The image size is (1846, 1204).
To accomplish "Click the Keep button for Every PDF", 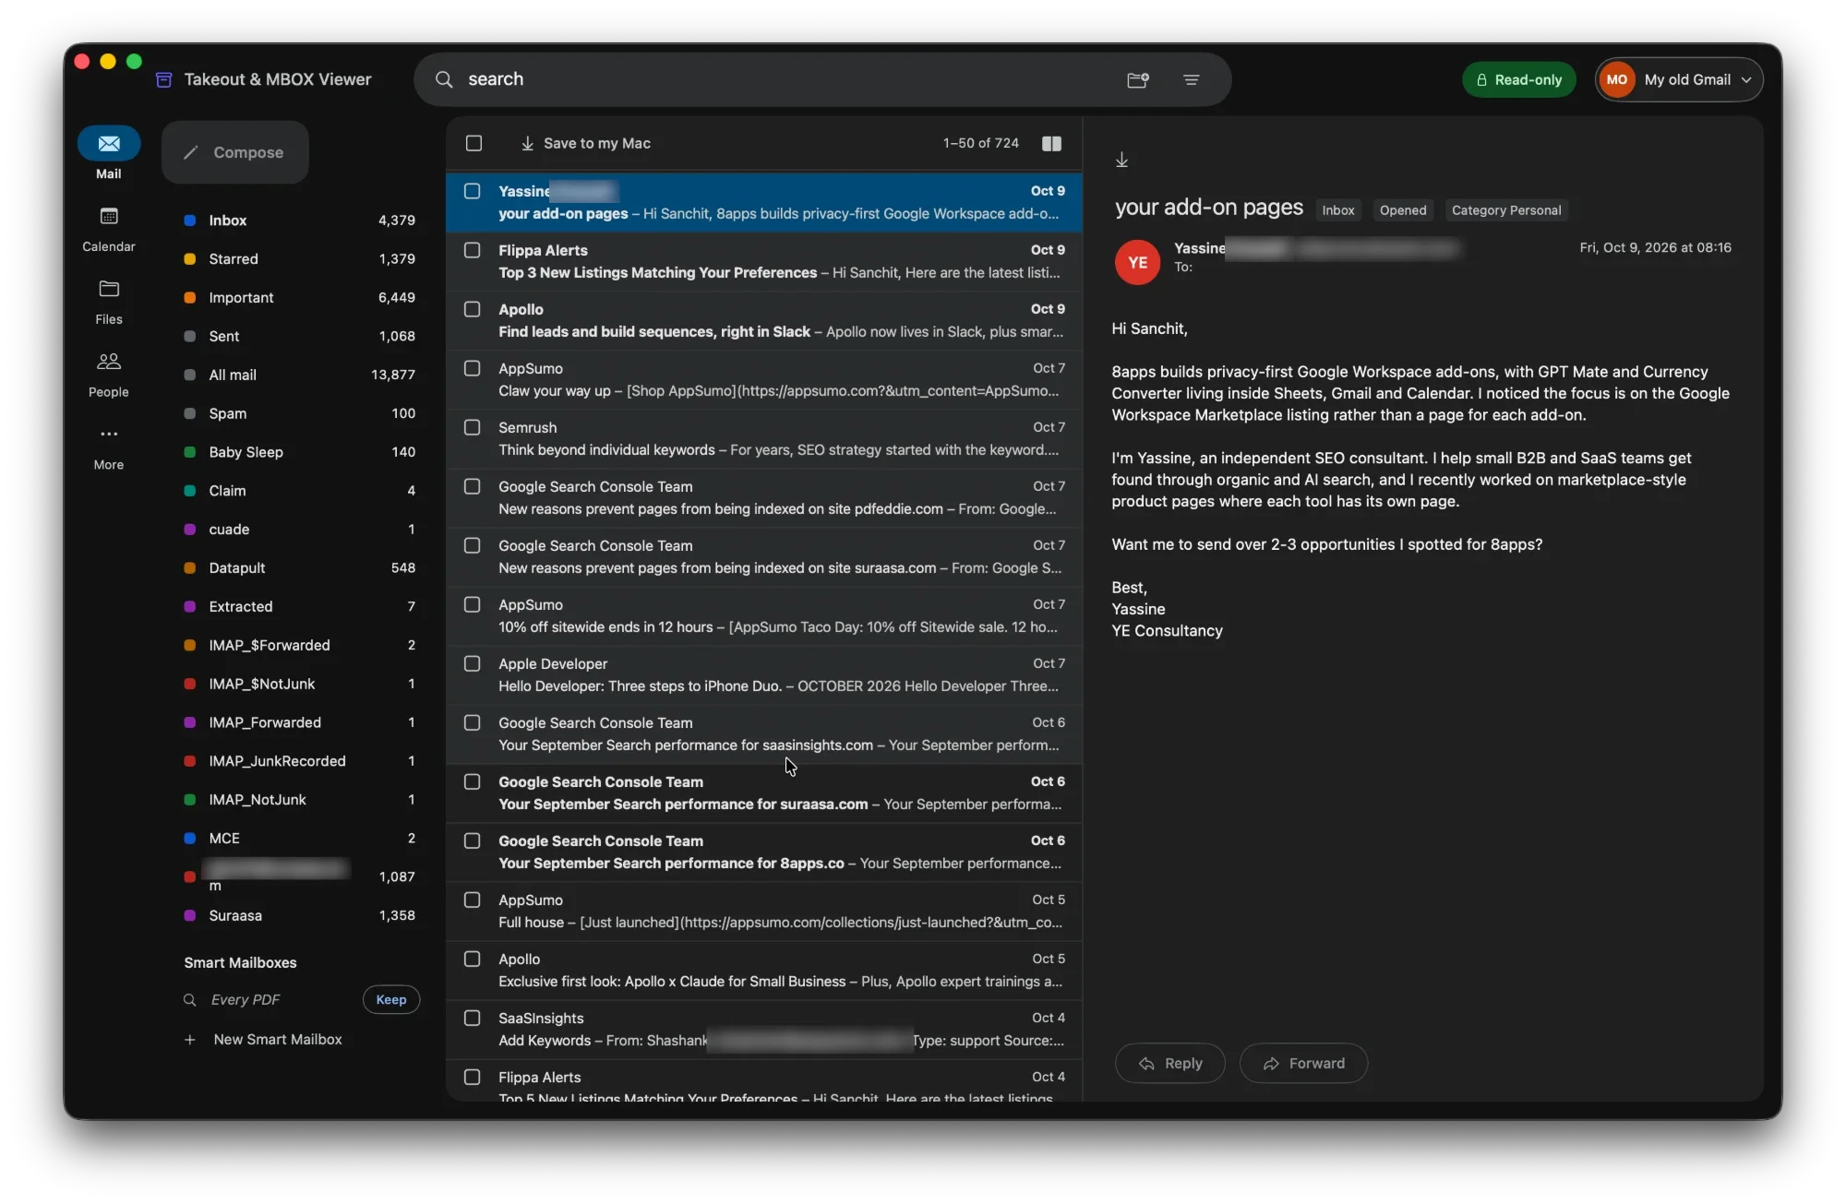I will click(391, 1000).
